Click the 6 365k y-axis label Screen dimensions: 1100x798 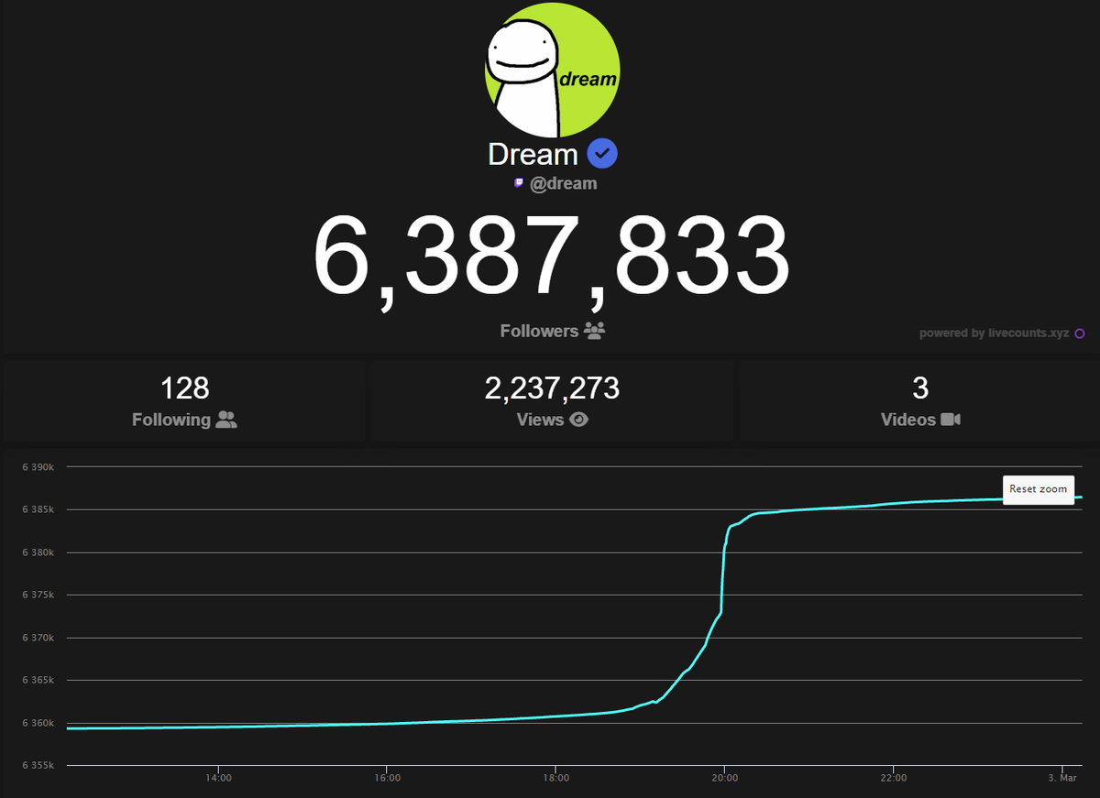39,681
